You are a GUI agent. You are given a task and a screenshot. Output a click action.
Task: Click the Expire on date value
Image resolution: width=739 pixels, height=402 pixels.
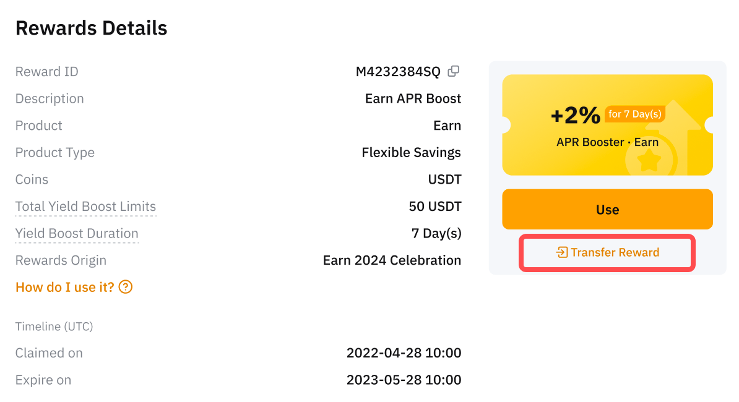point(404,380)
